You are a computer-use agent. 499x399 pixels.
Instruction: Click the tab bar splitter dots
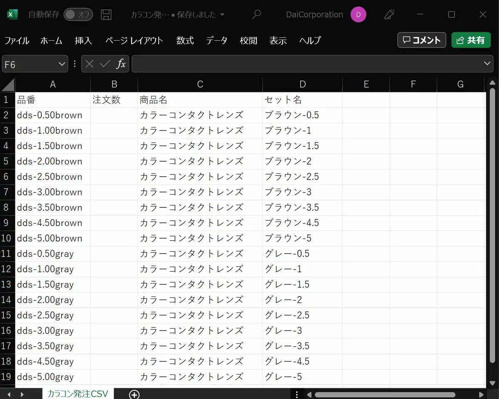pos(296,394)
